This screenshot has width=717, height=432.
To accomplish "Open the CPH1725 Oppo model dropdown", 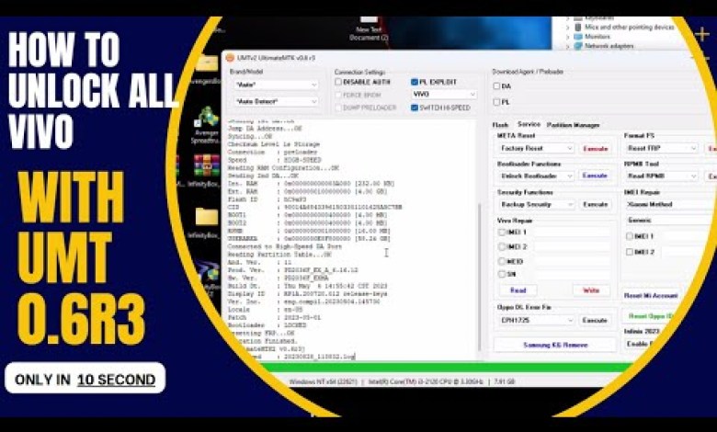I will (535, 321).
